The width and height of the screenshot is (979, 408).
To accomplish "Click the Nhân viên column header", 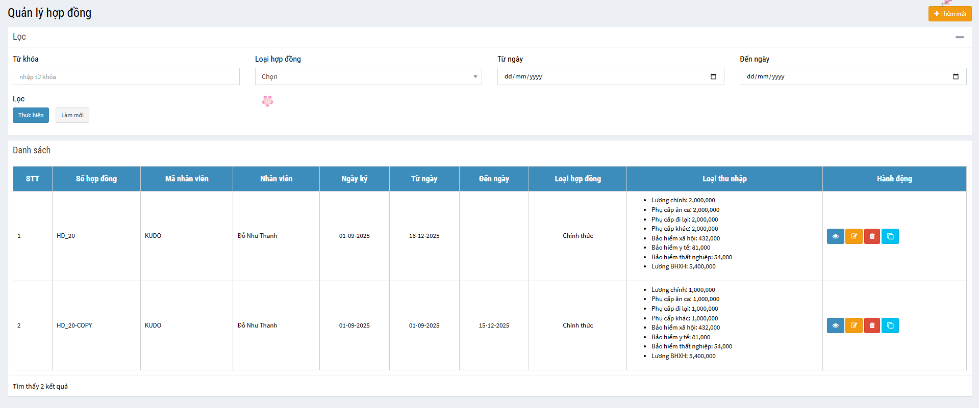I will tap(276, 179).
